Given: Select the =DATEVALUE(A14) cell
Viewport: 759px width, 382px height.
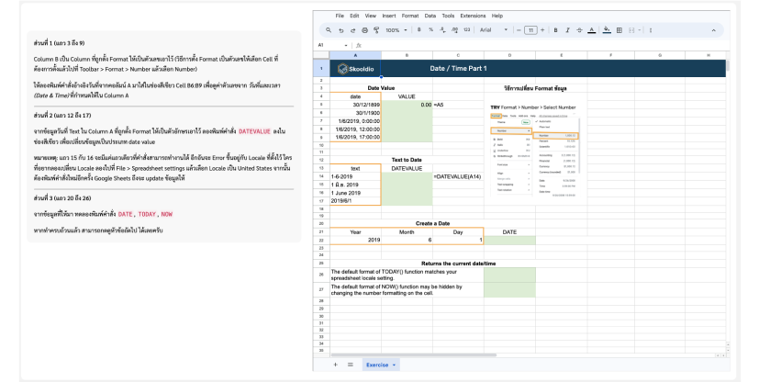Looking at the screenshot, I should [x=458, y=176].
